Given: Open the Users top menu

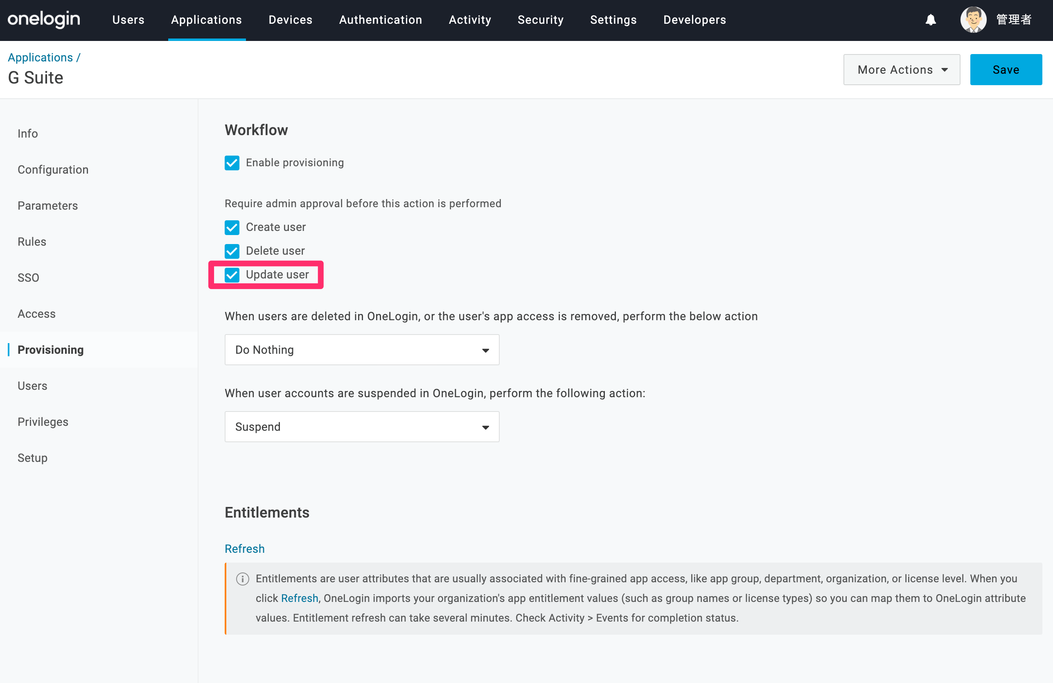Looking at the screenshot, I should (x=129, y=20).
